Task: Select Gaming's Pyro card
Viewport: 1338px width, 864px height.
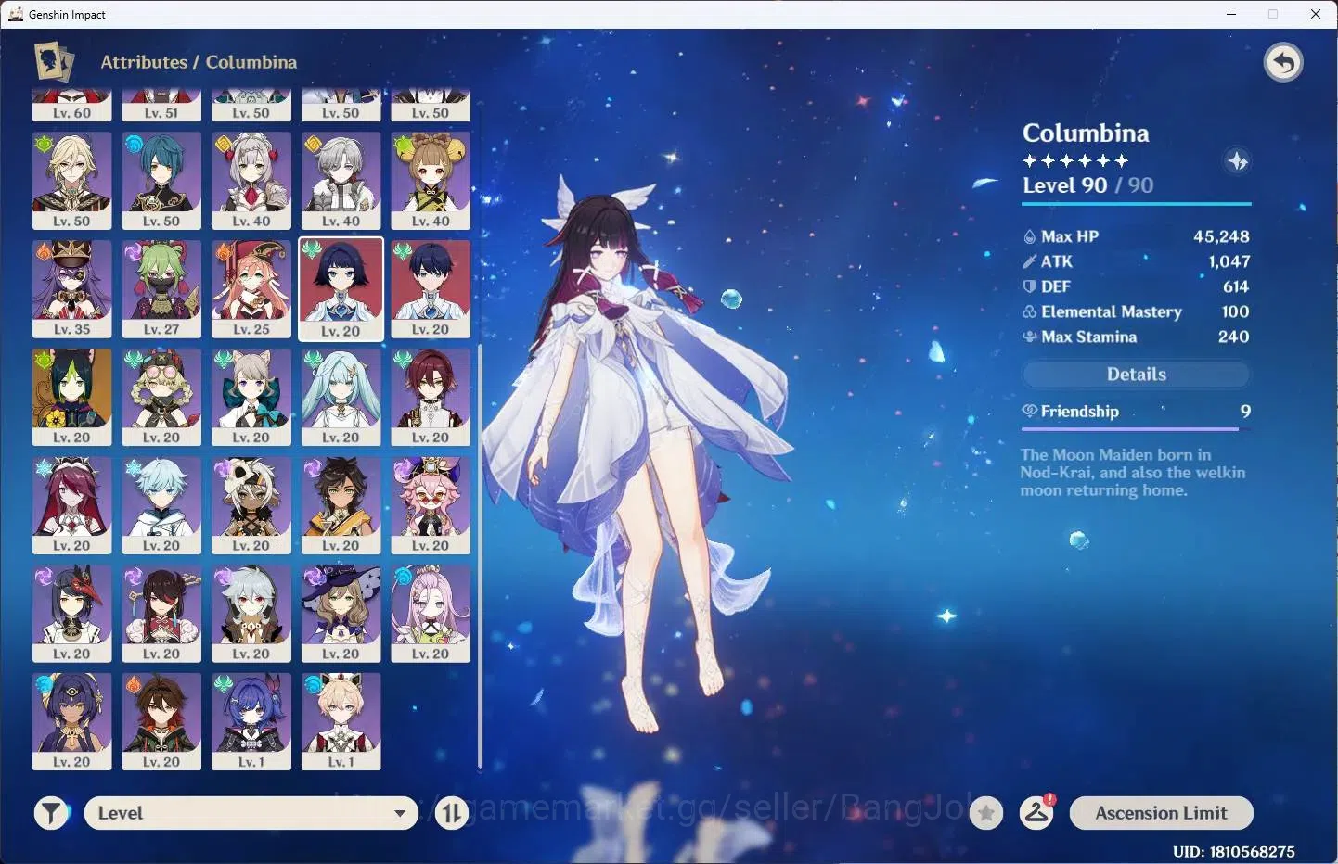Action: 161,722
